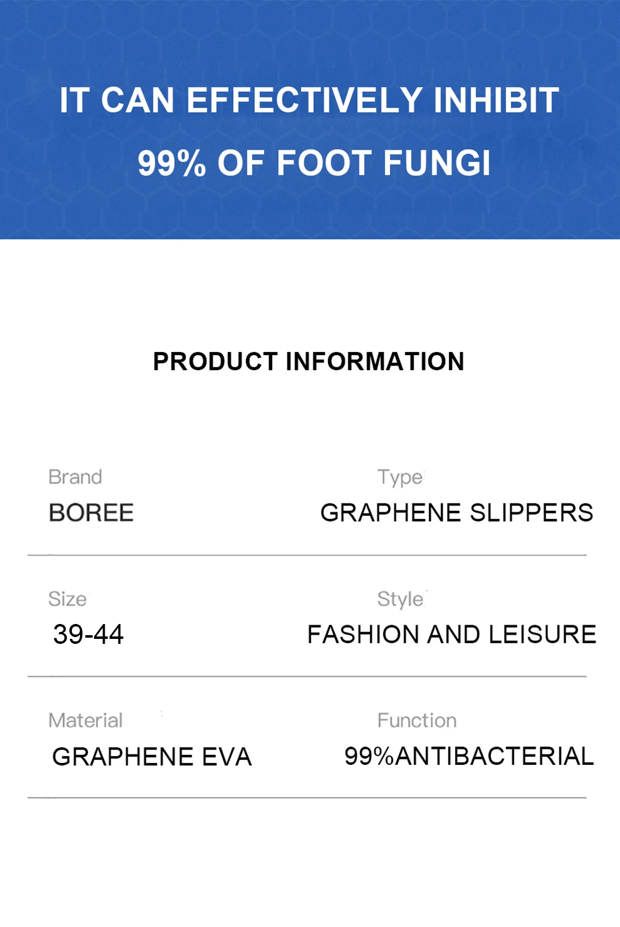The width and height of the screenshot is (620, 927).
Task: Click the divider line below GRAPHENE EVA
Action: click(x=307, y=798)
